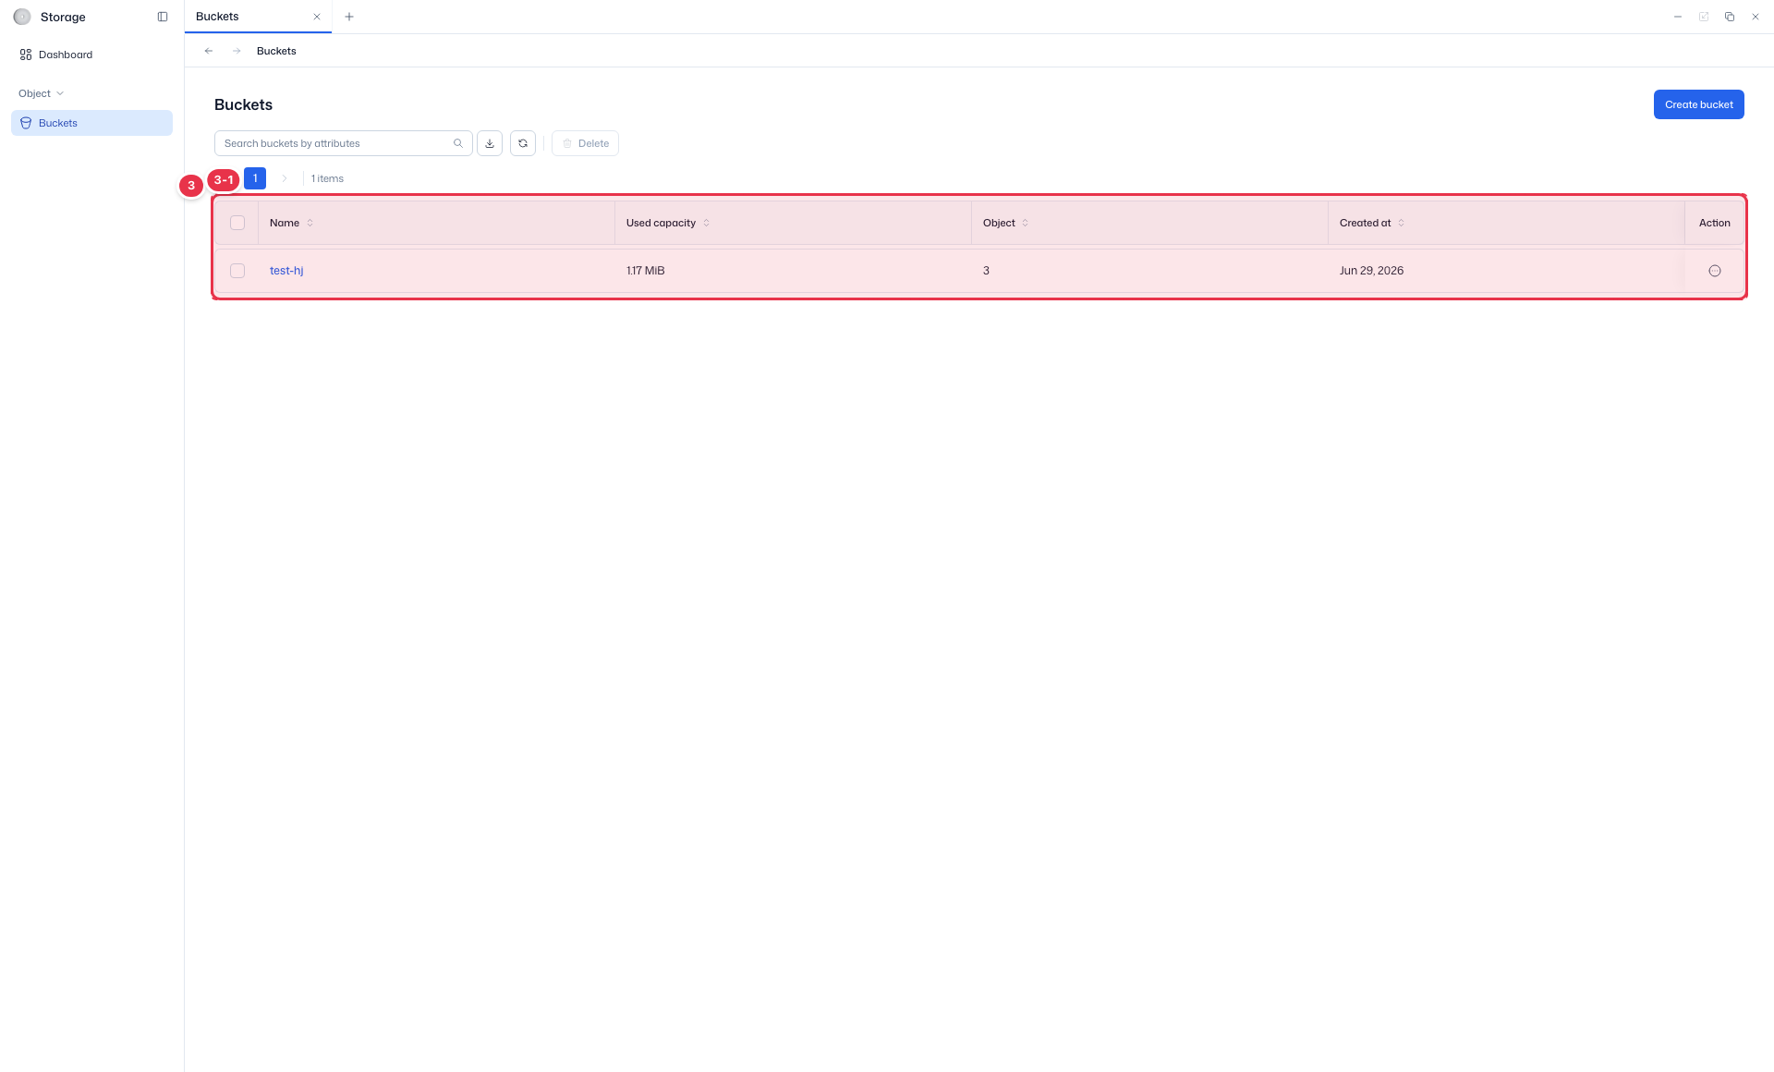Minimize the window

(x=1678, y=17)
